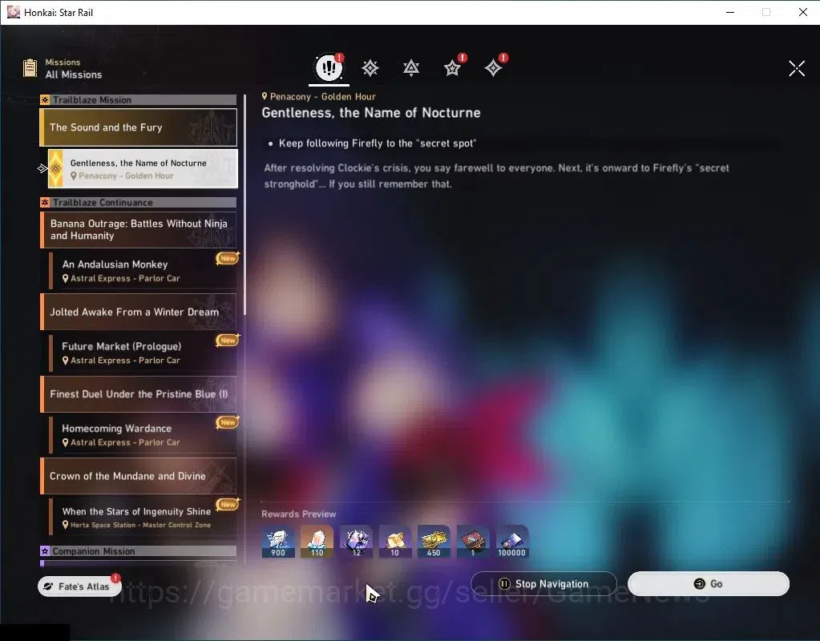The image size is (820, 641).
Task: Open Fate's Atlas
Action: pos(79,586)
